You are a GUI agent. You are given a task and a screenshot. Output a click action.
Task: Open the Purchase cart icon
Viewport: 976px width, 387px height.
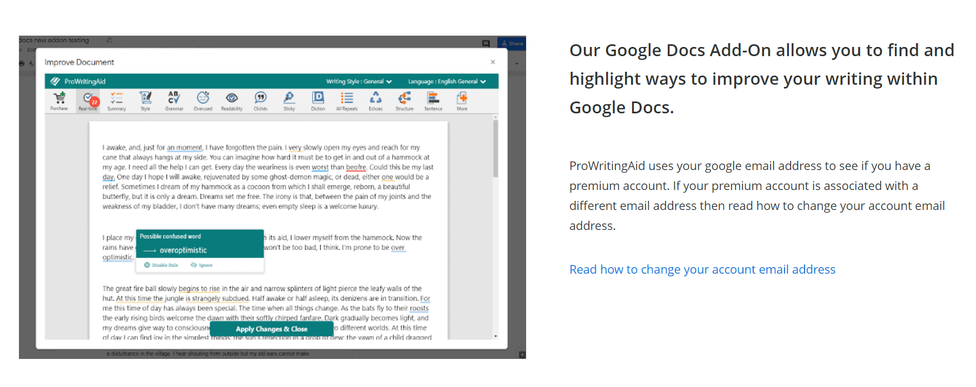(59, 100)
